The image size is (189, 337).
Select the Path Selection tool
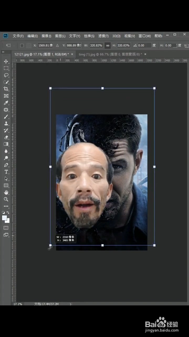6,179
